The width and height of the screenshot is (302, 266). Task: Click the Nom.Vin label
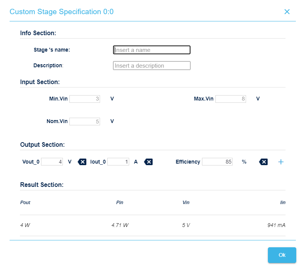[57, 121]
